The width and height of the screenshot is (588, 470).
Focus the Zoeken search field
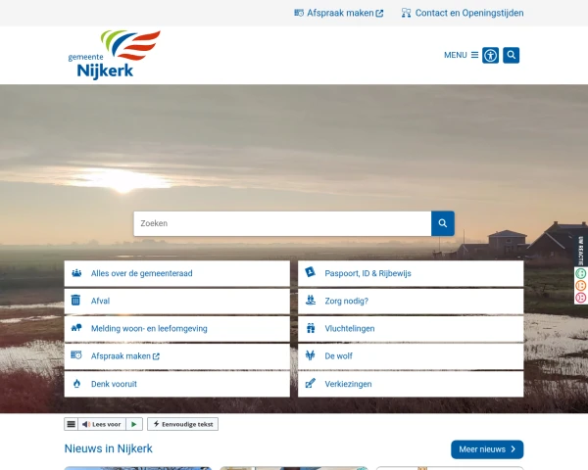pos(282,223)
